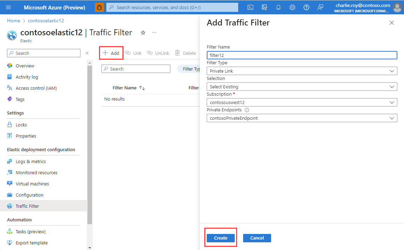This screenshot has height=250, width=404.
Task: Click the bug preview icon
Action: click(x=99, y=7)
